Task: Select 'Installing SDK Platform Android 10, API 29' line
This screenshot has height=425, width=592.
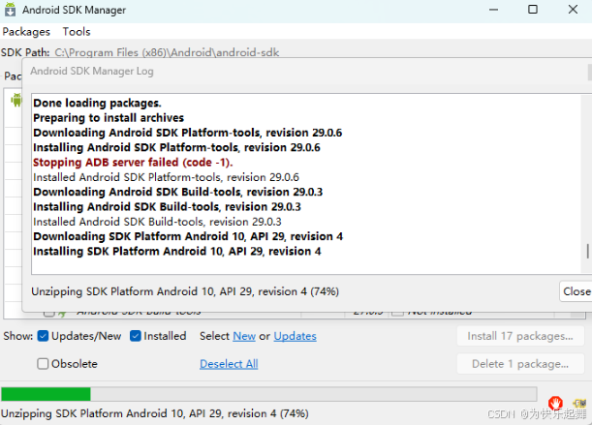Action: pos(177,251)
